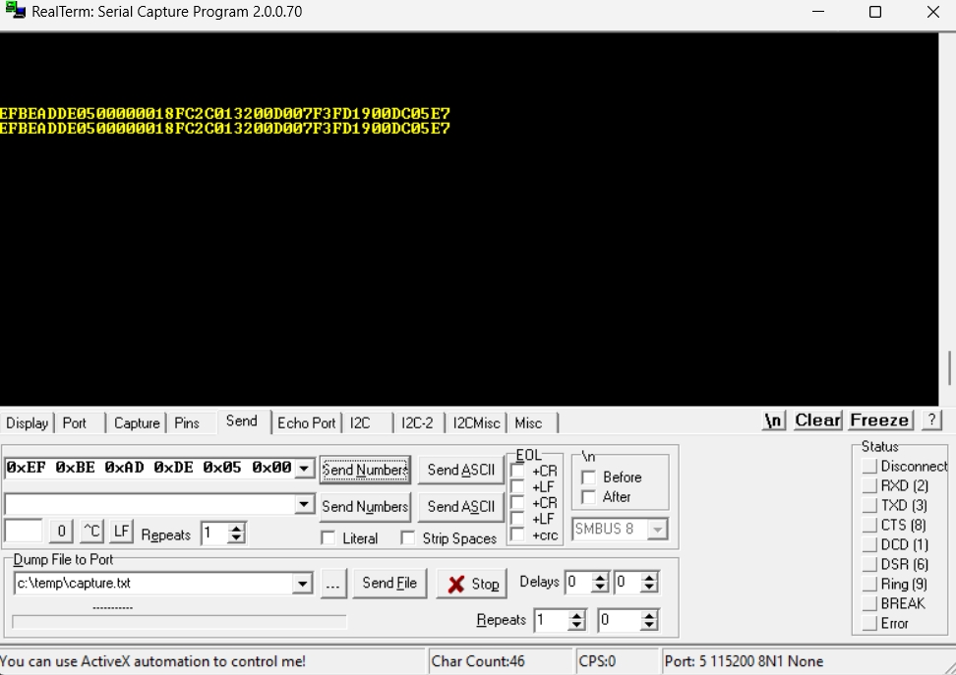Viewport: 956px width, 675px height.
Task: Click the LF character button
Action: (x=121, y=532)
